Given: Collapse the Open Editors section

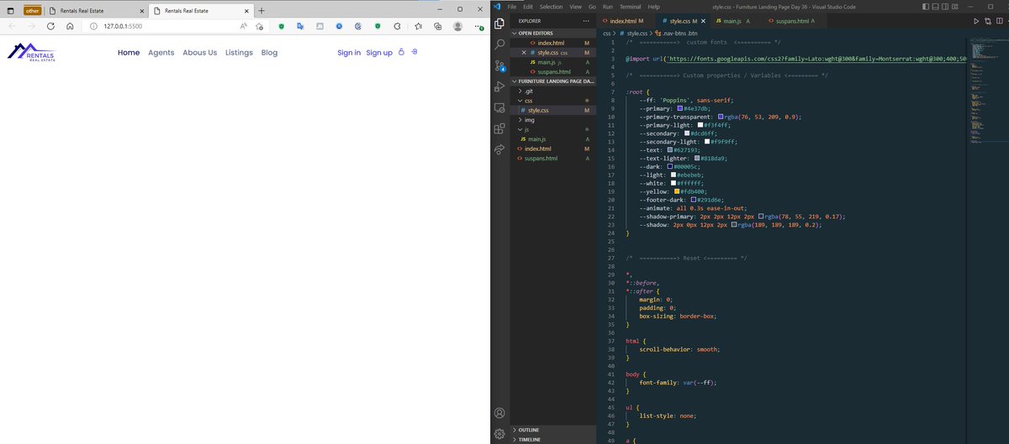Looking at the screenshot, I should pos(555,32).
